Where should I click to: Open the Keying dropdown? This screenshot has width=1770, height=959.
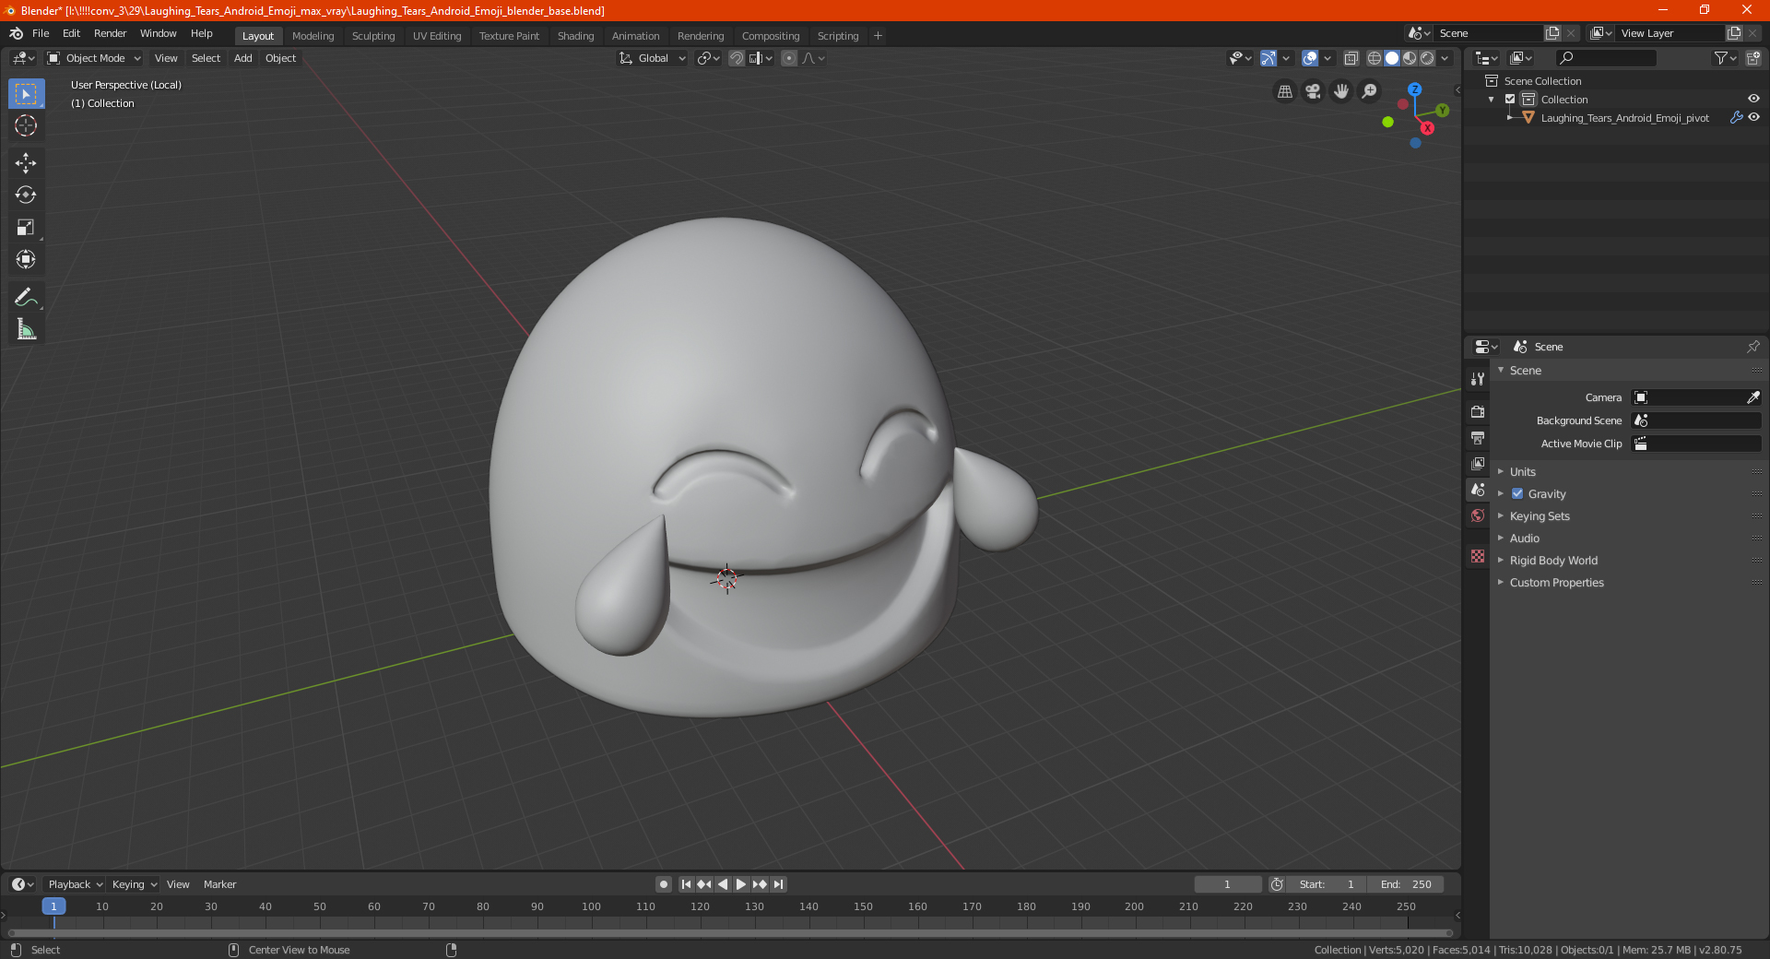tap(134, 884)
